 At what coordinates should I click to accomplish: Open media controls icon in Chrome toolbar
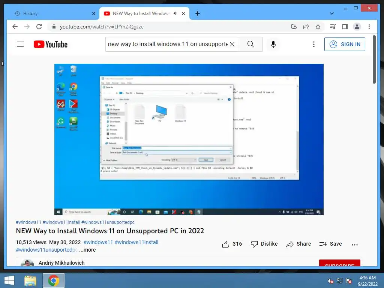click(x=333, y=27)
